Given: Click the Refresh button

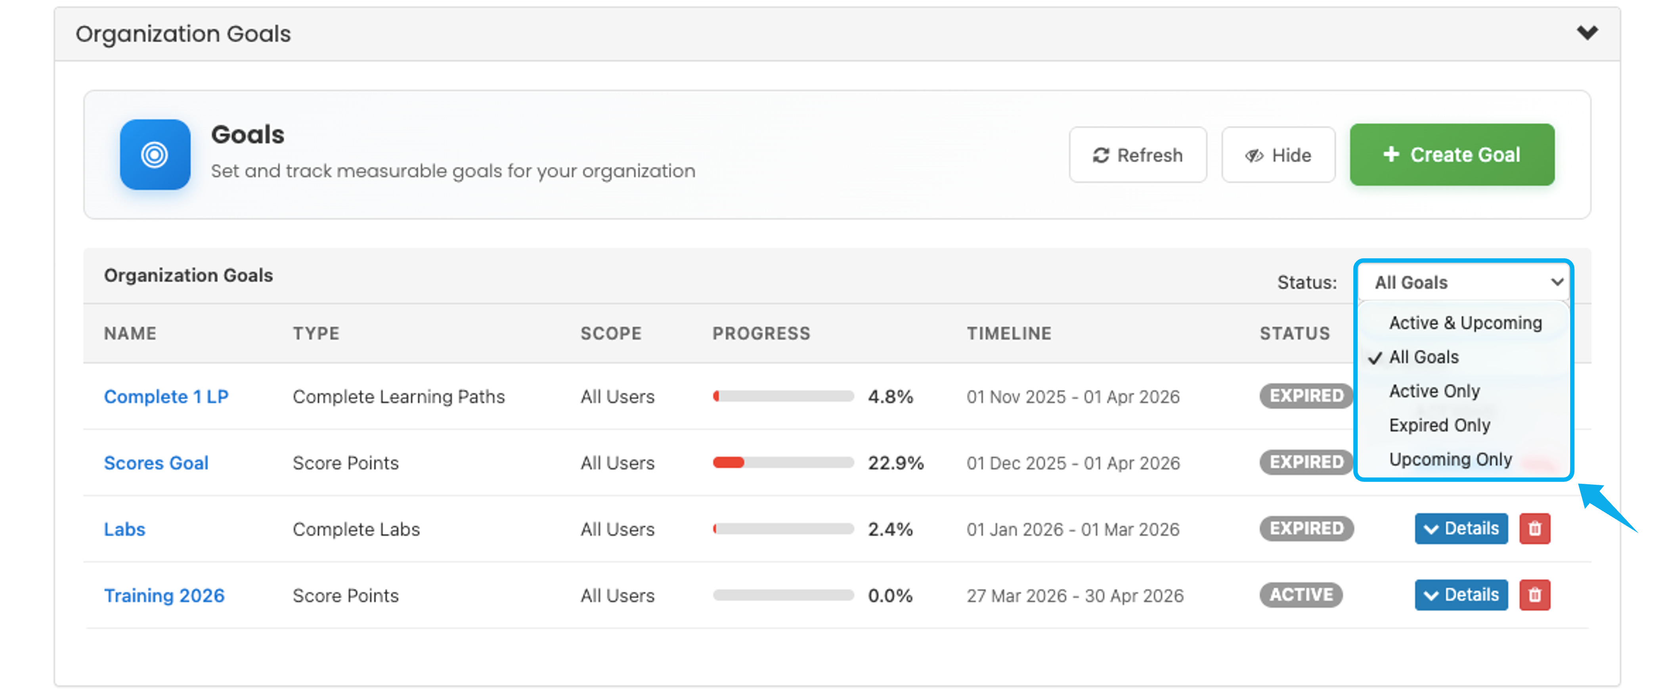Looking at the screenshot, I should (1138, 155).
